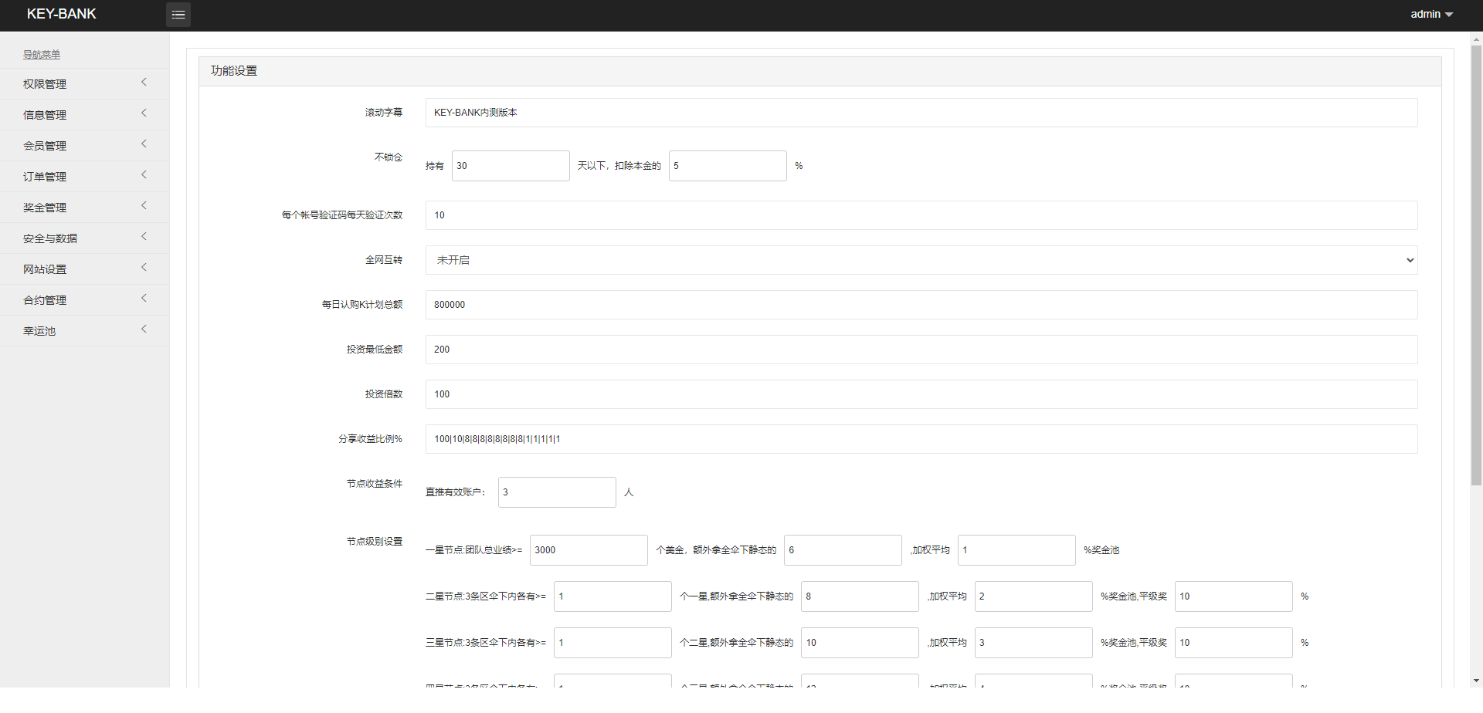Screen dimensions: 1483x713
Task: Click the 直推有效账户 input showing 3
Action: coord(557,492)
